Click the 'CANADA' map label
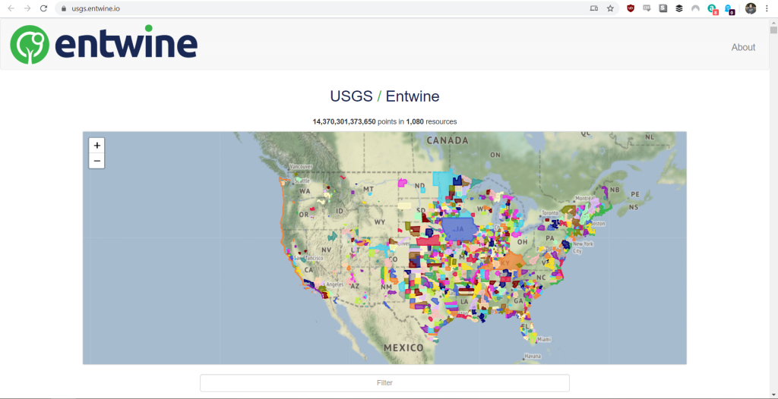 click(447, 140)
